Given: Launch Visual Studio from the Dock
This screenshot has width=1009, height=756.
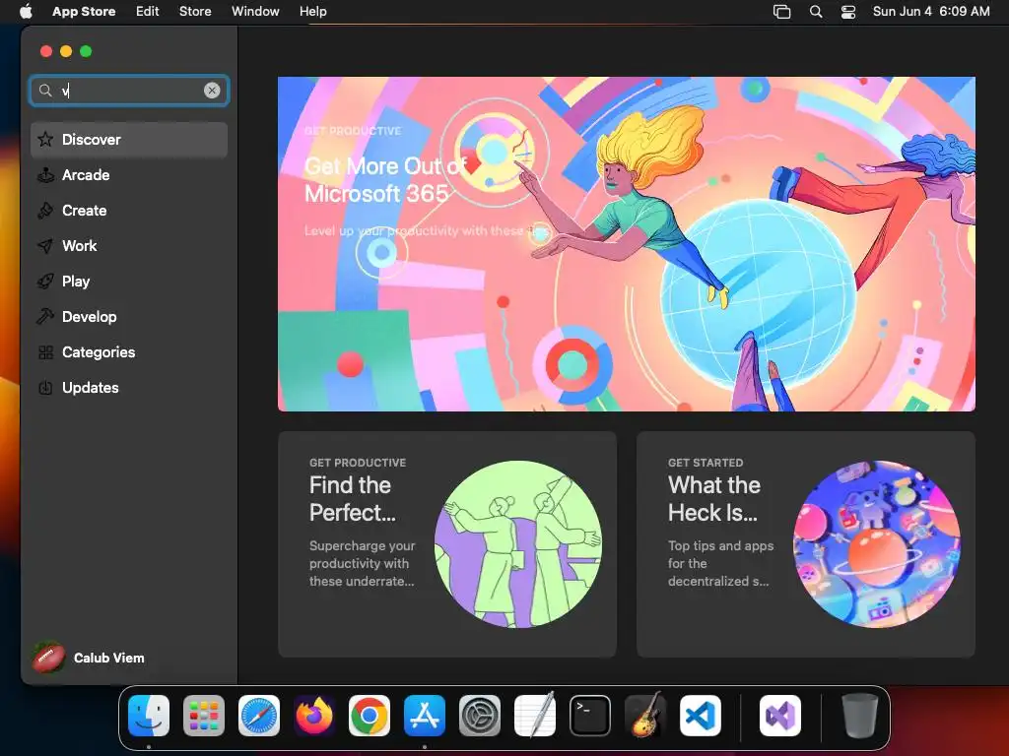Looking at the screenshot, I should click(x=780, y=716).
